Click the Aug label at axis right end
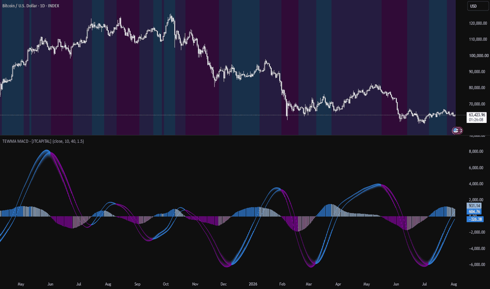This screenshot has height=289, width=490. tap(454, 284)
